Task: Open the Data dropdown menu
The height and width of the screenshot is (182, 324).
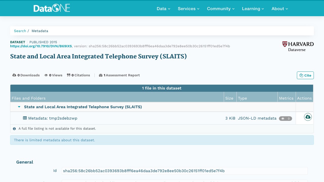Action: point(164,9)
